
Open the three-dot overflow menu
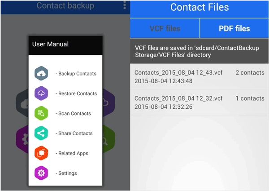tap(125, 5)
